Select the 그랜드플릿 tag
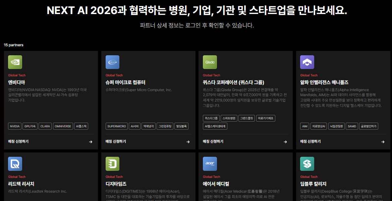The width and height of the screenshot is (392, 201). pos(247,118)
